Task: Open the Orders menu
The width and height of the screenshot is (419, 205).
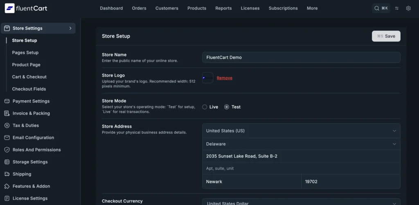Action: (x=139, y=8)
